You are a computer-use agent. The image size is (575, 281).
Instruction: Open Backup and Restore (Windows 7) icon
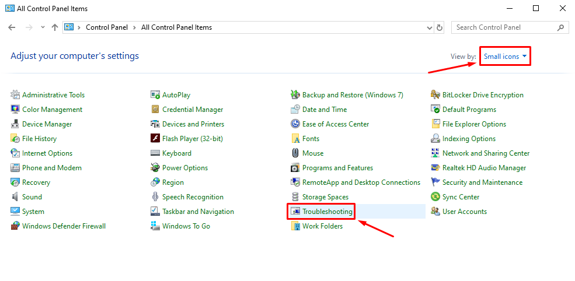point(295,95)
